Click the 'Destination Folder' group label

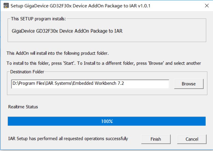click(27, 72)
